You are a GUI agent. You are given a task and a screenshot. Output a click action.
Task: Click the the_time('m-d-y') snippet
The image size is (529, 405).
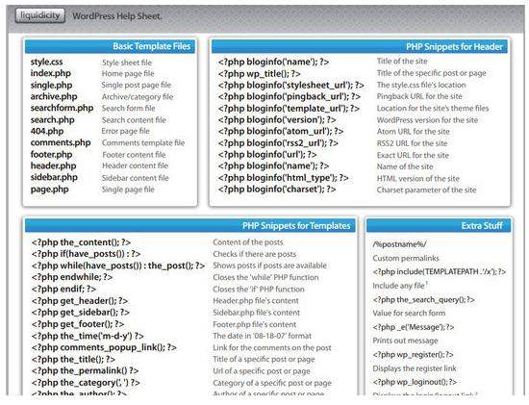(88, 336)
